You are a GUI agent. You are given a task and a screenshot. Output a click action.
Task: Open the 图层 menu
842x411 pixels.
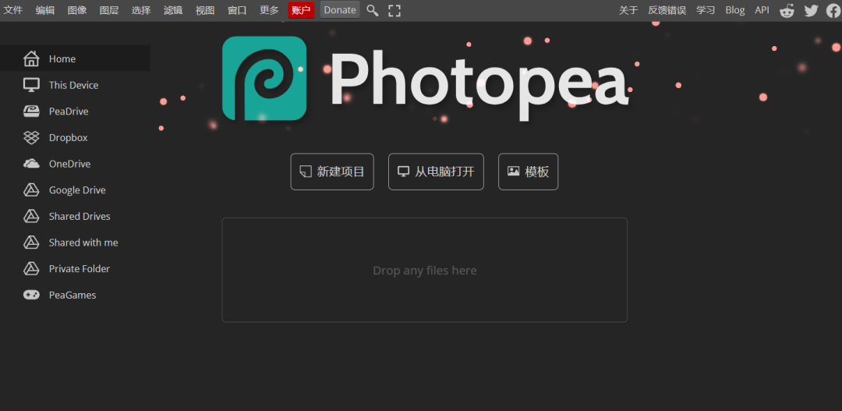click(x=109, y=10)
